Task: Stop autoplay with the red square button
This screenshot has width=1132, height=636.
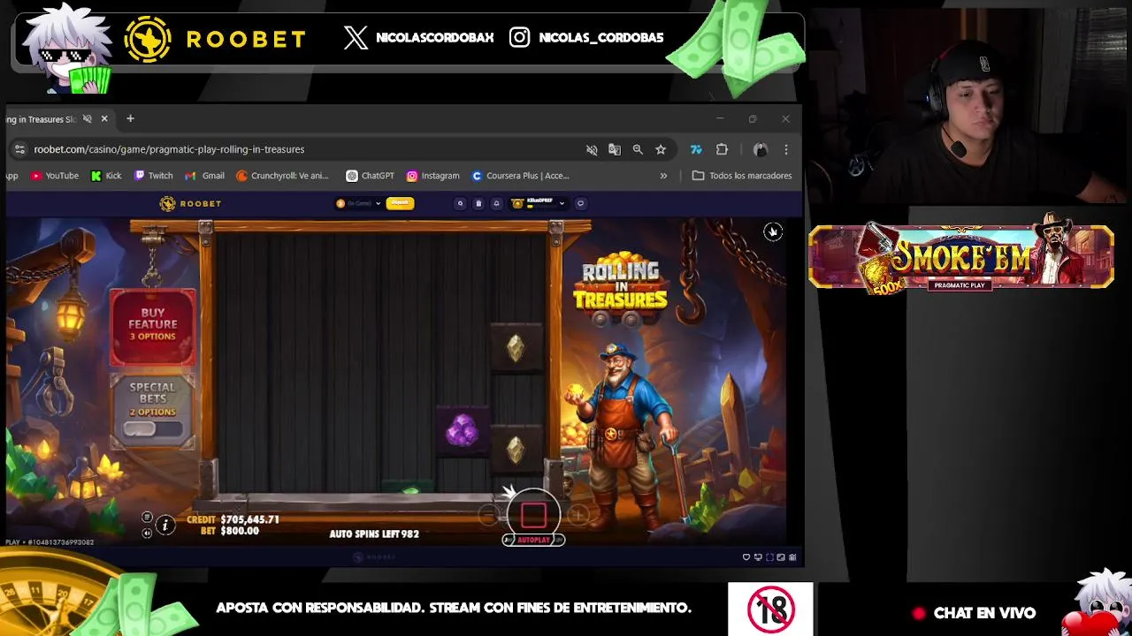Action: coord(533,515)
